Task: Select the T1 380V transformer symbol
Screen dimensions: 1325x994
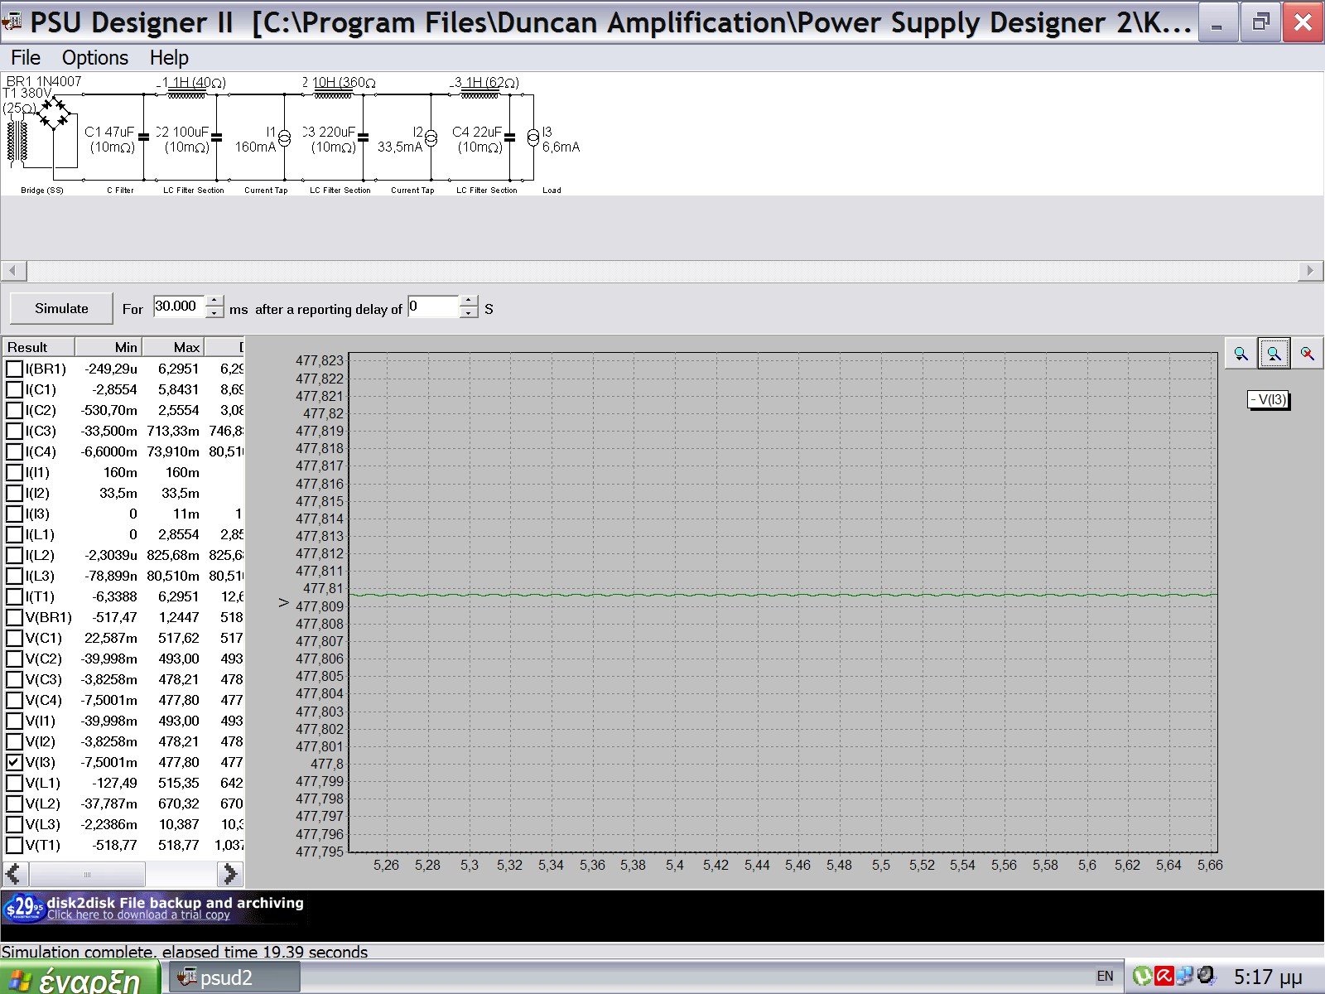Action: (17, 141)
